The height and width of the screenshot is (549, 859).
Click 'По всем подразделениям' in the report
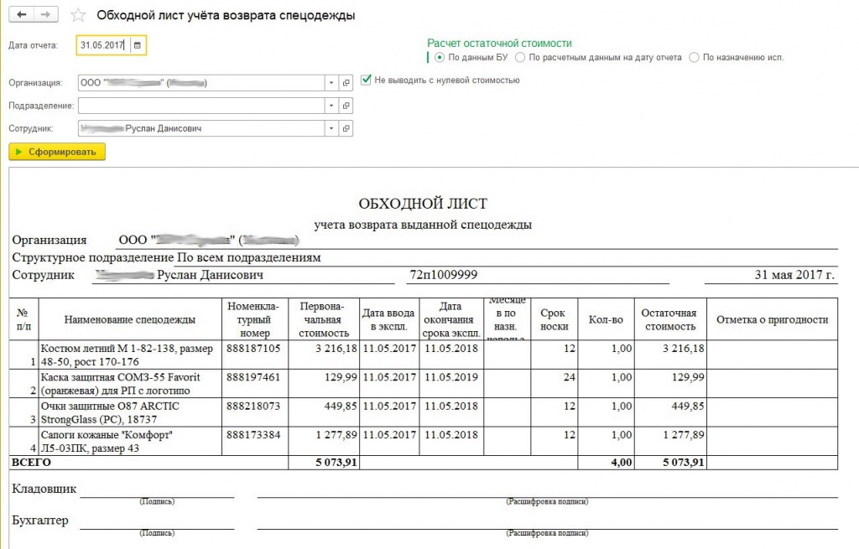[248, 257]
